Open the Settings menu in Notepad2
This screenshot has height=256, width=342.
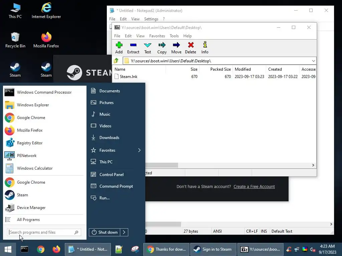pos(151,19)
